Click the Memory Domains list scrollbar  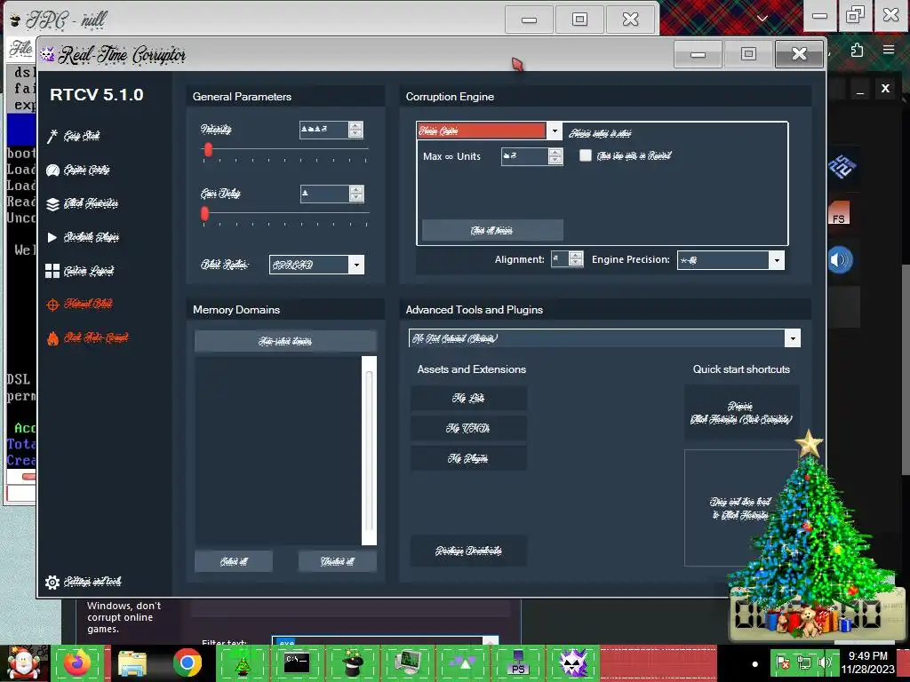click(369, 450)
